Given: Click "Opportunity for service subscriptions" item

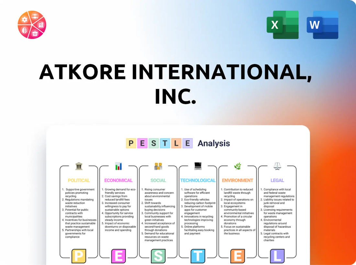Looking at the screenshot, I should [117, 217].
